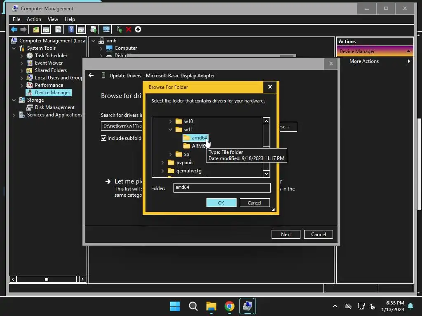Screen dimensions: 422x316
Task: Click Cancel in Update Drivers wizard
Action: 319,234
